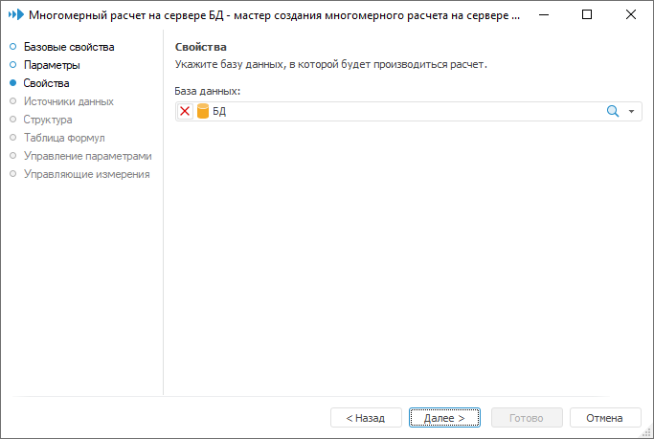The height and width of the screenshot is (439, 654).
Task: Click the Готово button
Action: point(527,418)
